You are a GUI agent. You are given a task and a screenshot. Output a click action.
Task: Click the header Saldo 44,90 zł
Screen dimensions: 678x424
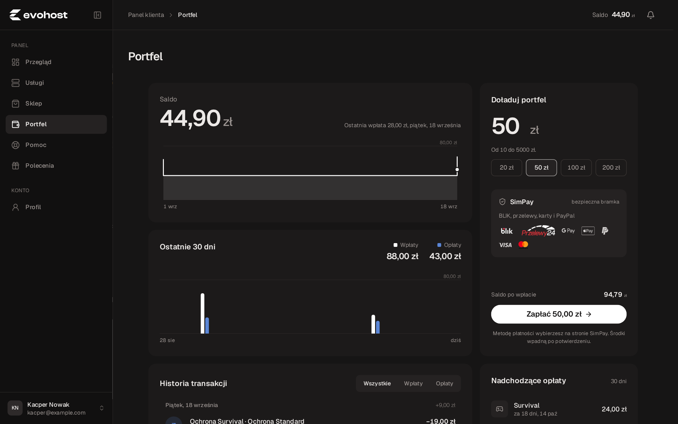[613, 15]
